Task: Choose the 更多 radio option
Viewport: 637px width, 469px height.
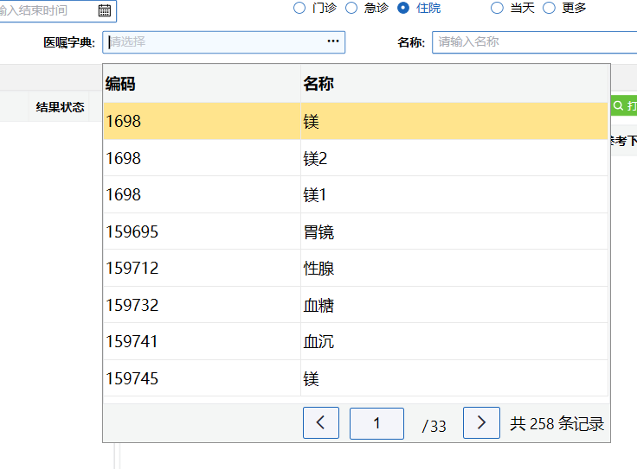Action: coord(549,8)
